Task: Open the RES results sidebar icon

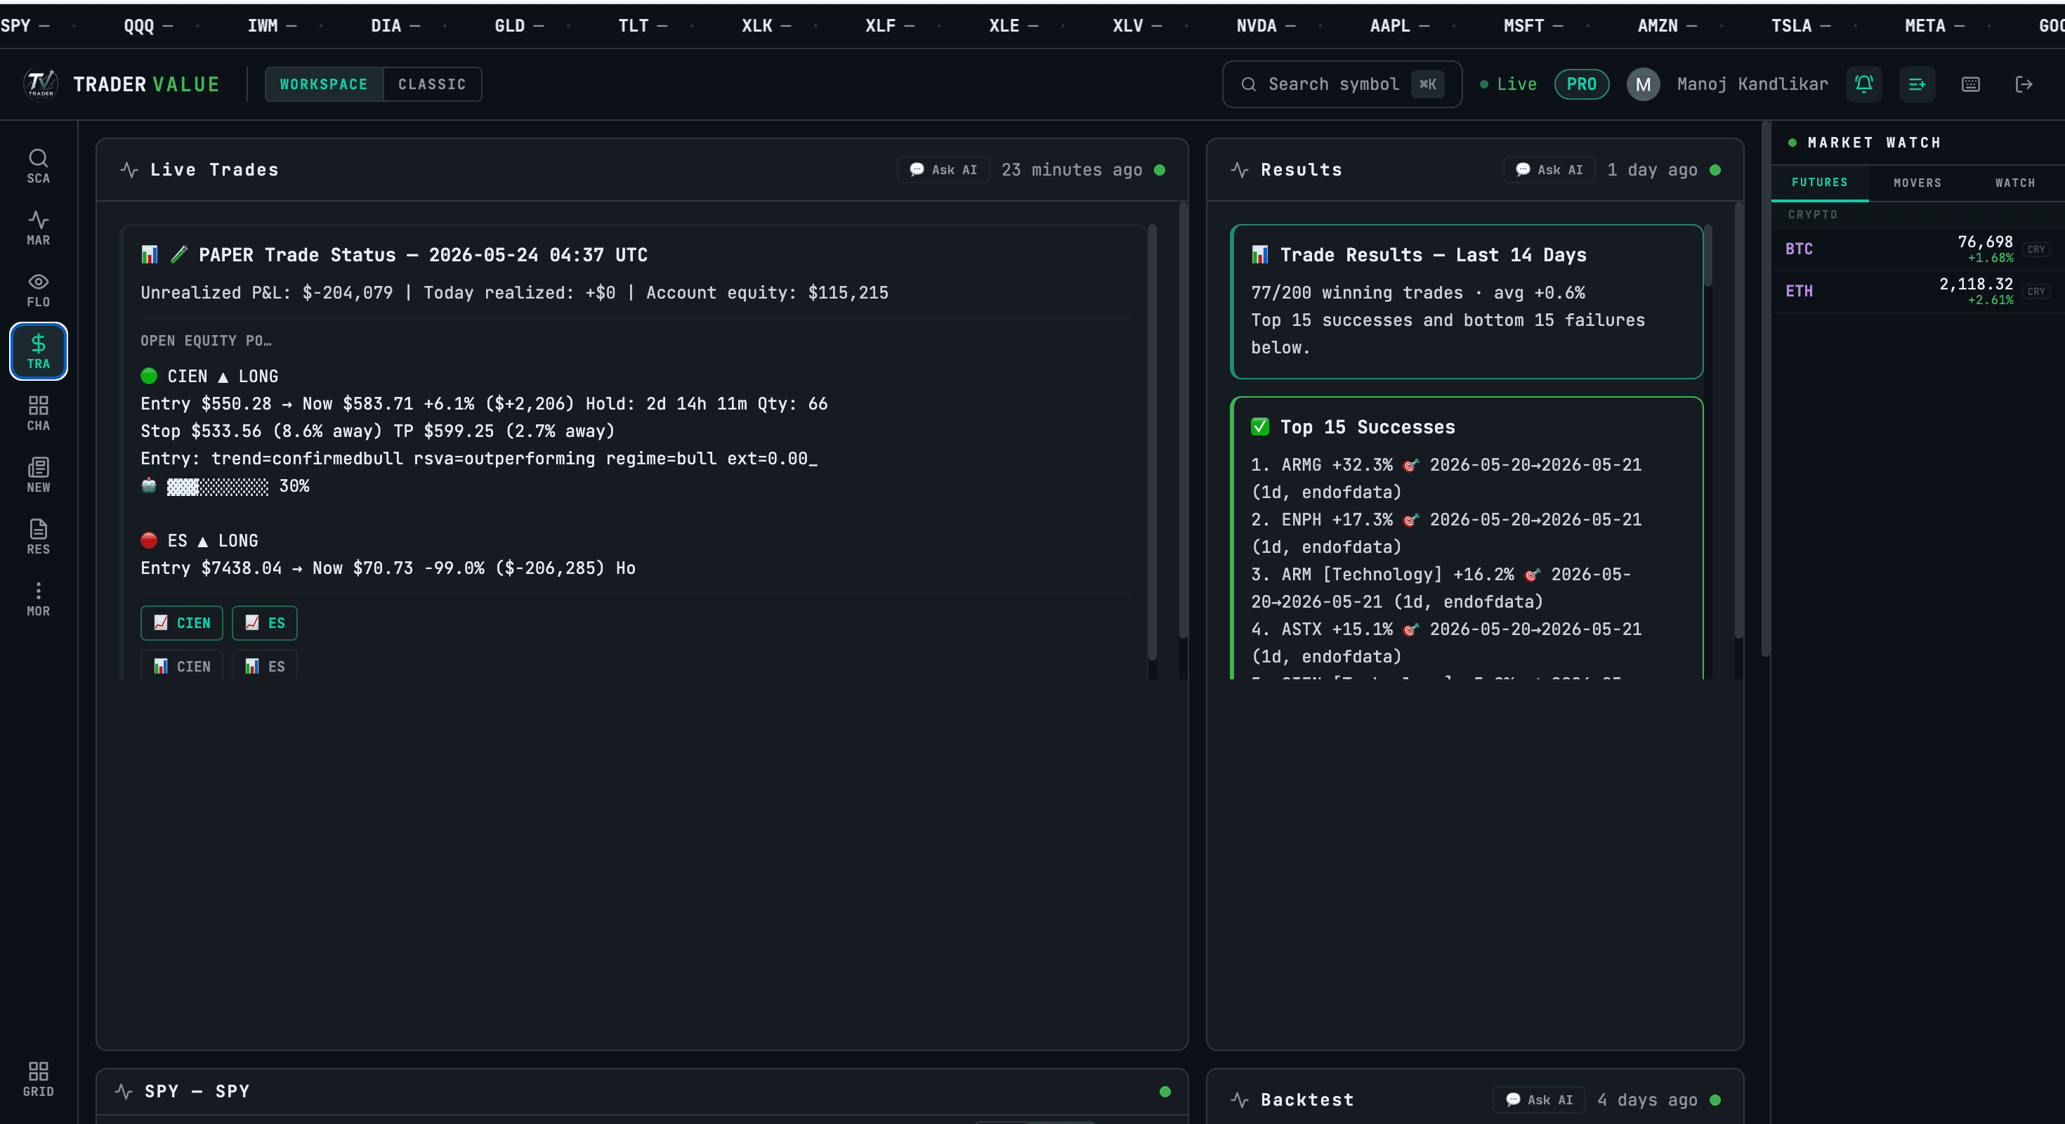Action: tap(38, 536)
